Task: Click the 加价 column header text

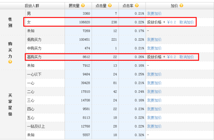Action: click(x=174, y=6)
